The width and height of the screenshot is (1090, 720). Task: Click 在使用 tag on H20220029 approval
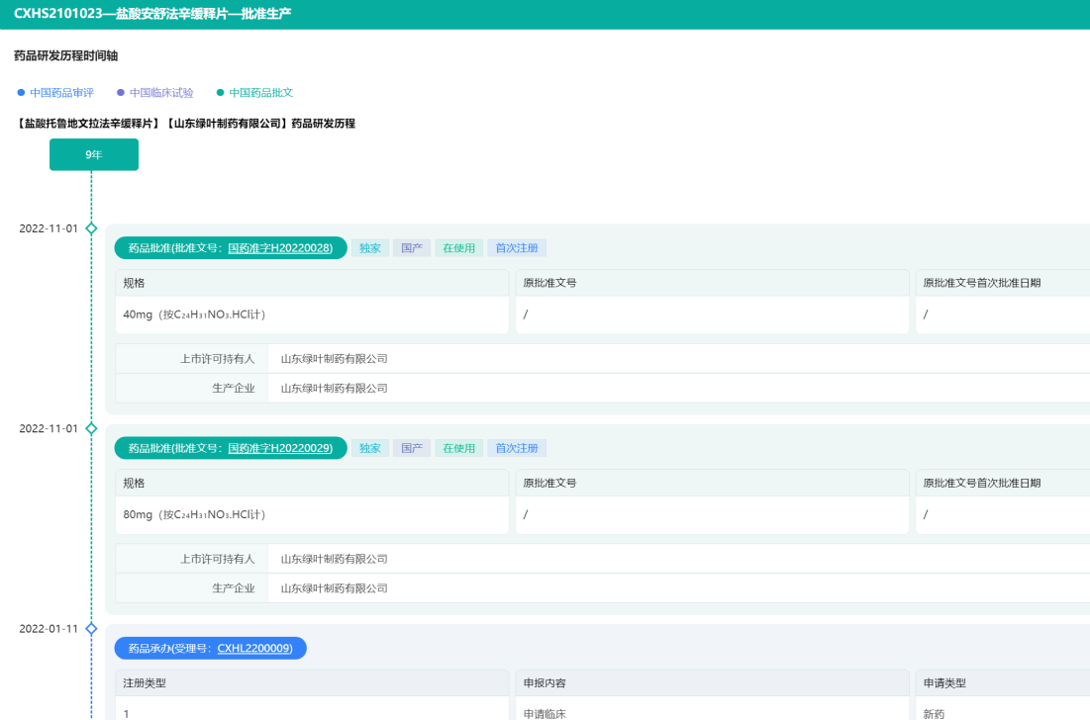coord(458,448)
